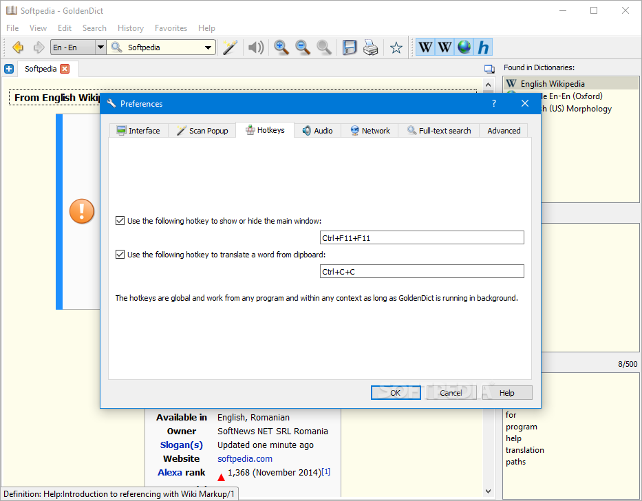The height and width of the screenshot is (501, 642).
Task: Click the orange exclamation warning icon
Action: pos(81,211)
